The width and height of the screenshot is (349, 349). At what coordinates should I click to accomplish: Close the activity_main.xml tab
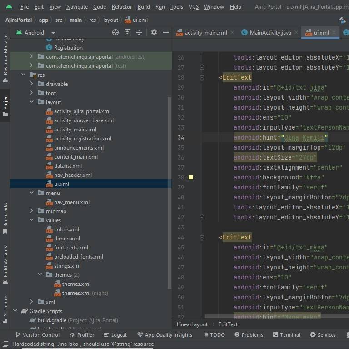pyautogui.click(x=232, y=33)
